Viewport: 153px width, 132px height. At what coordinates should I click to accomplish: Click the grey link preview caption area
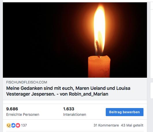pyautogui.click(x=75, y=89)
